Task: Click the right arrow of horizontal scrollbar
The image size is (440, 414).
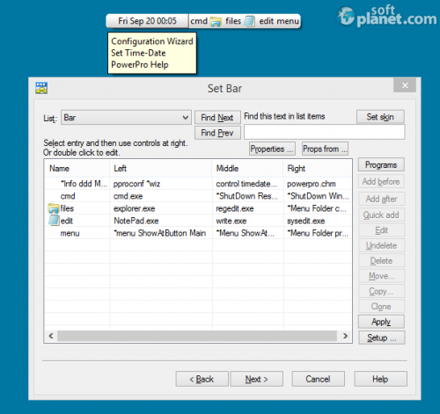Action: click(345, 336)
